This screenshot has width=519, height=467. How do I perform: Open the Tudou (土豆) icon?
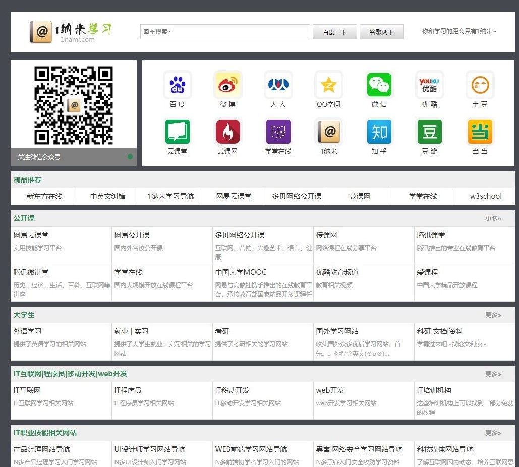pyautogui.click(x=480, y=85)
